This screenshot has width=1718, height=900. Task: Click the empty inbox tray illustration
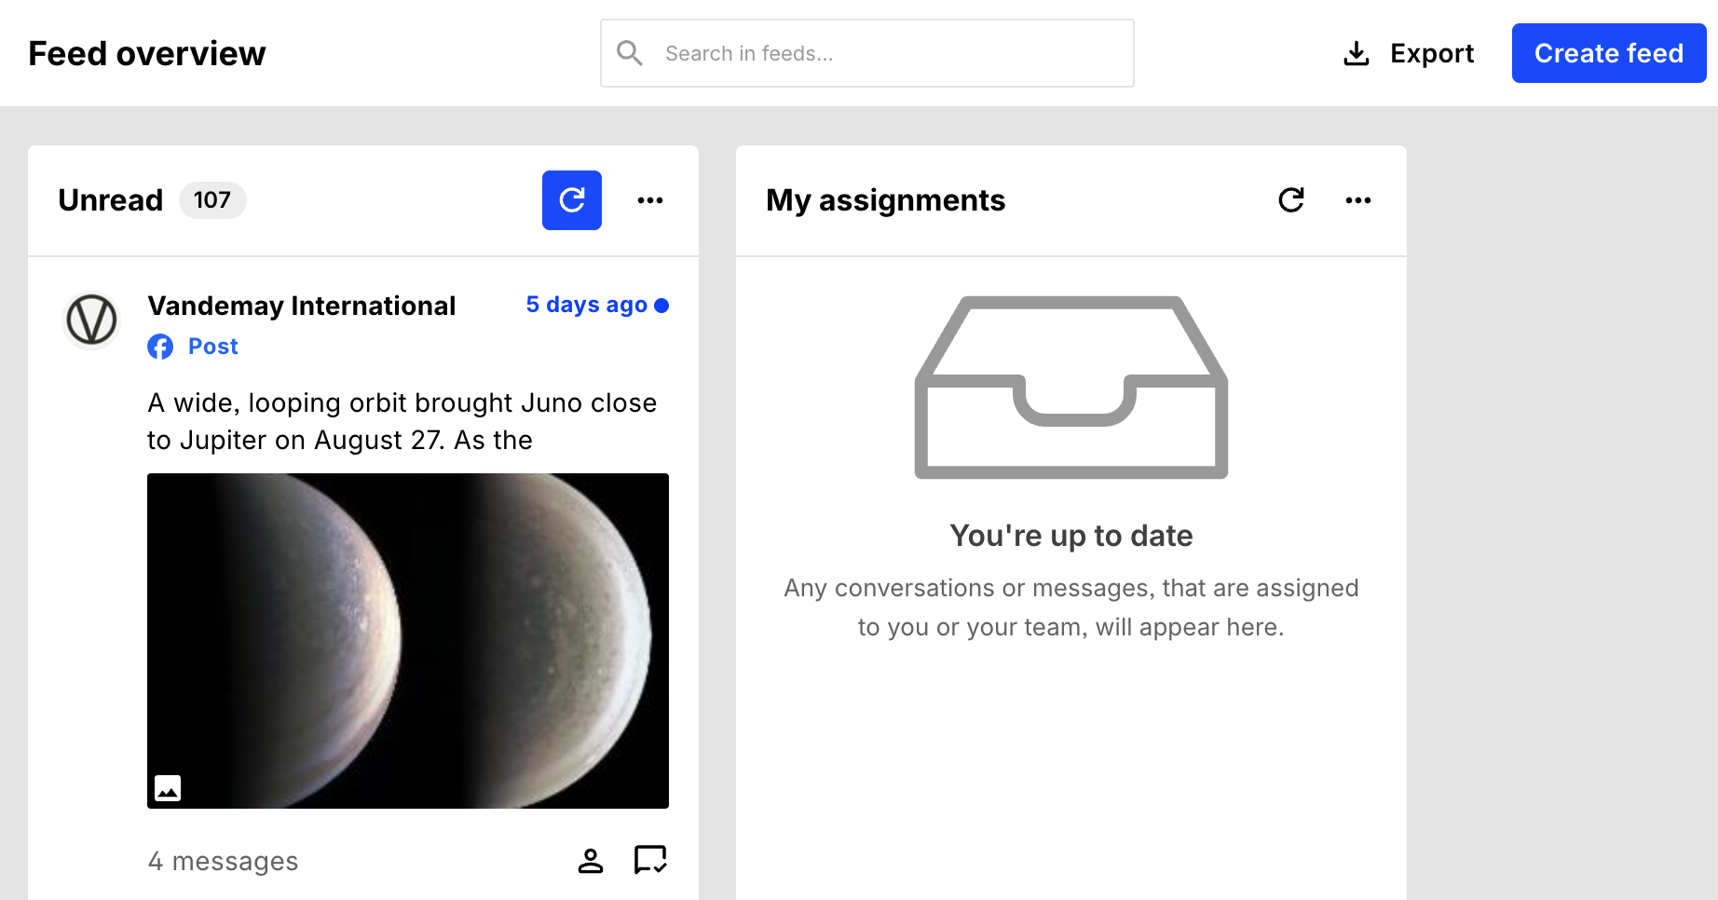coord(1071,388)
